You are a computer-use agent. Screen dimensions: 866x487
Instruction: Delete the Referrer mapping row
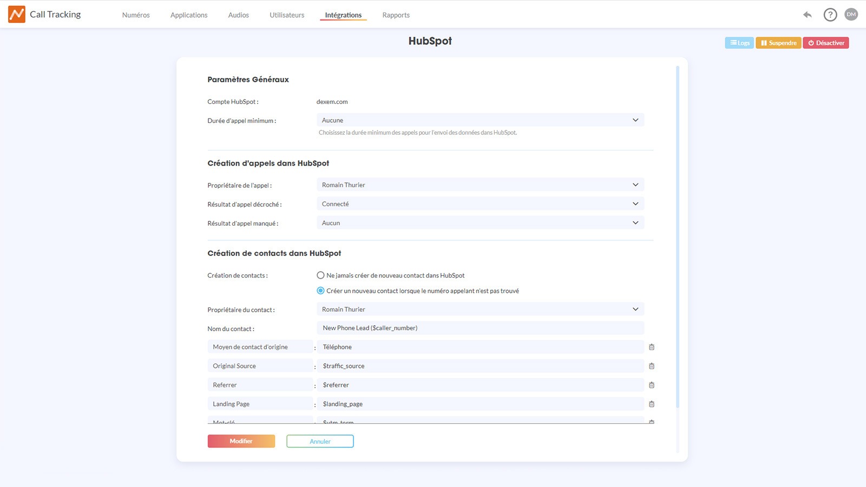point(651,385)
